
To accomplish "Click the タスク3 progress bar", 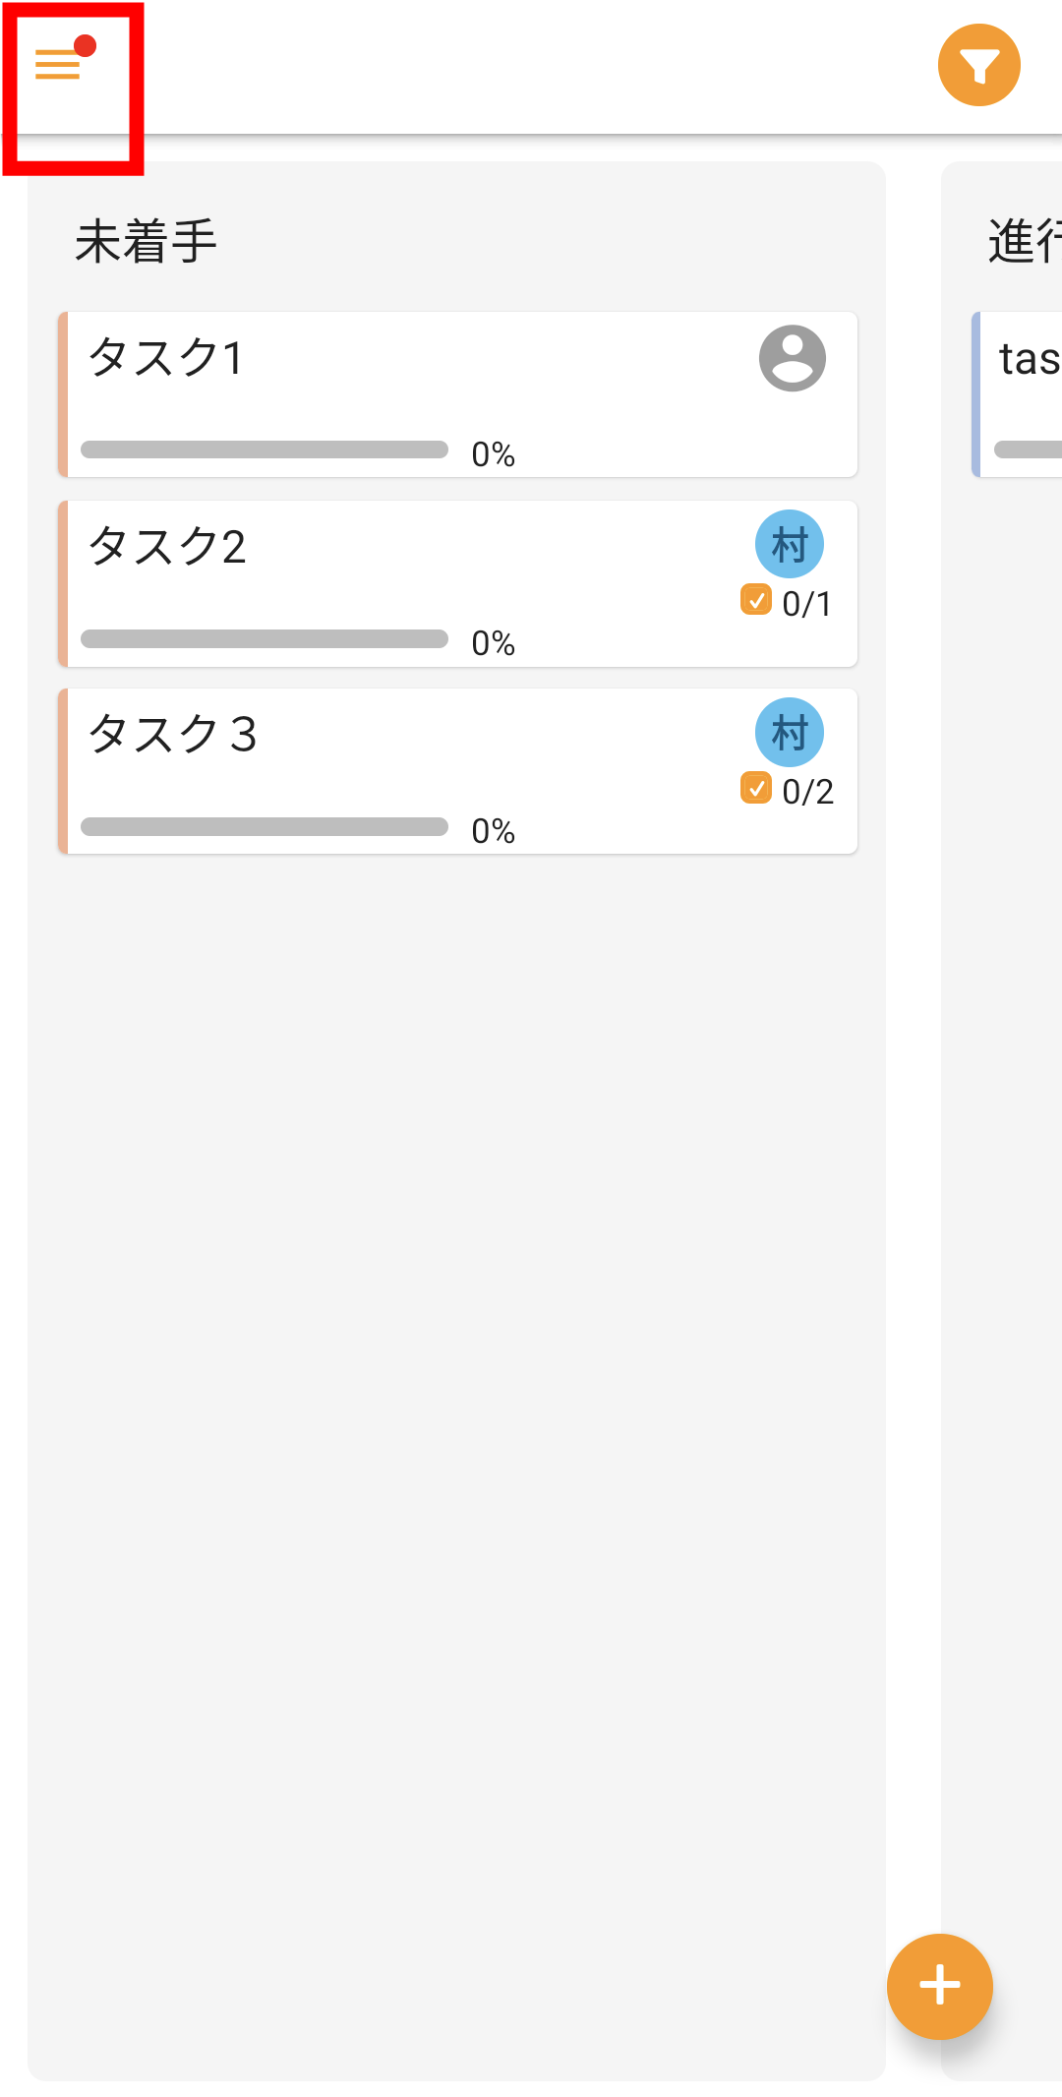I will click(264, 827).
